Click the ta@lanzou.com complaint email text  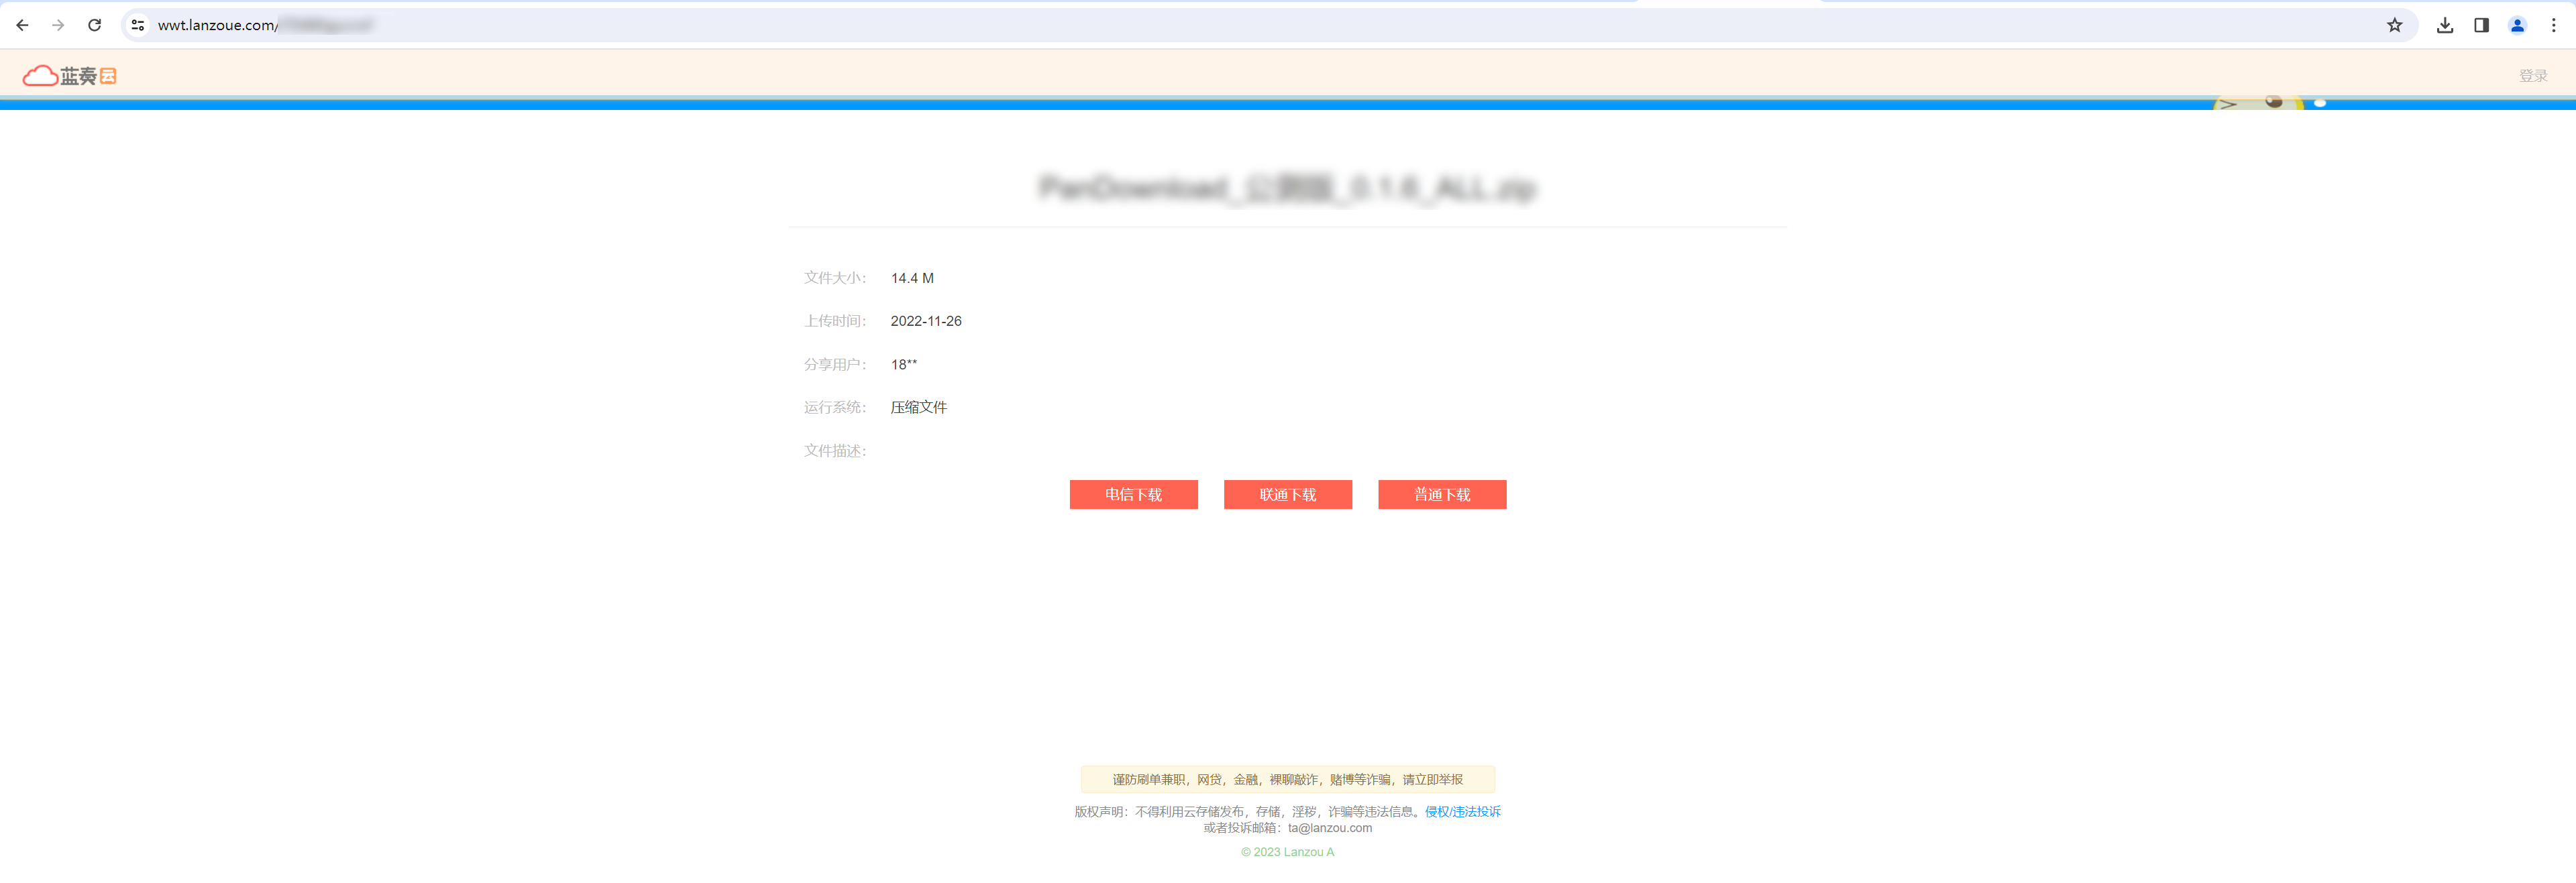1330,828
